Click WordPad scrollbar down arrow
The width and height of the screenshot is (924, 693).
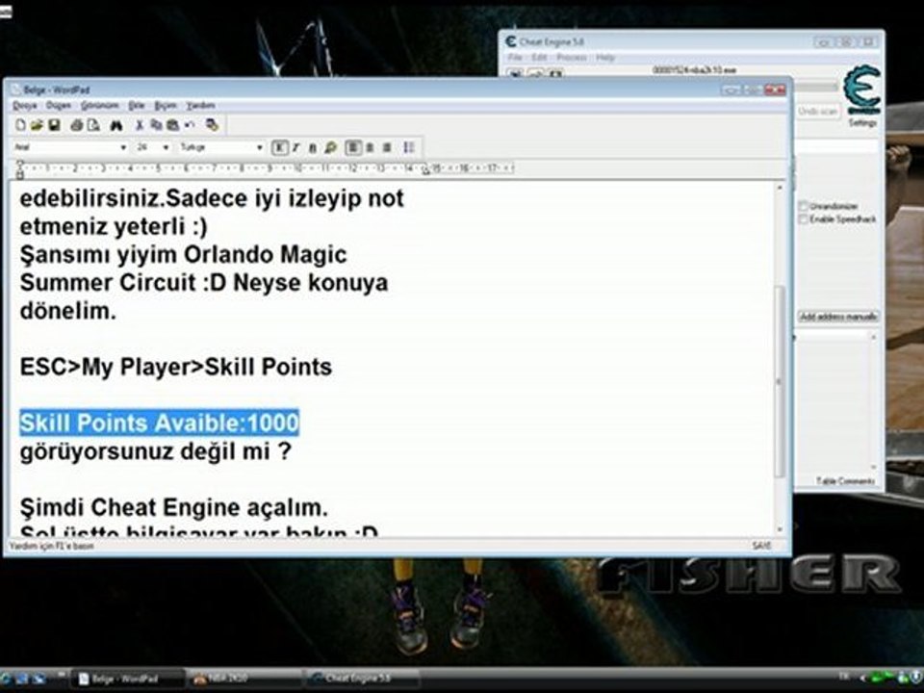click(x=781, y=529)
